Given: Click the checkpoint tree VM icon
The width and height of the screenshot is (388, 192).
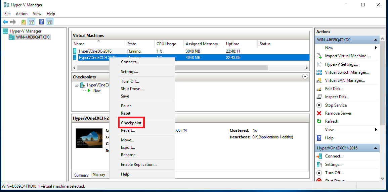Looking at the screenshot, I should click(x=83, y=85).
